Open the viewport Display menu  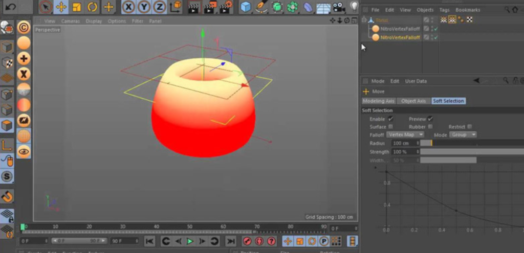[94, 21]
